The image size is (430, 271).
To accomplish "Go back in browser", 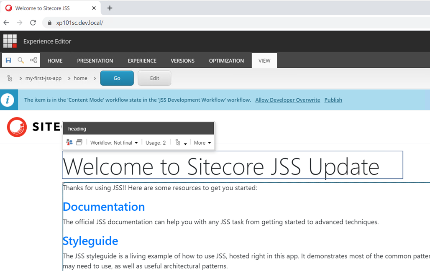I will 6,23.
